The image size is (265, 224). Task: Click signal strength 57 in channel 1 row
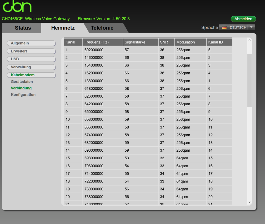tap(141, 50)
